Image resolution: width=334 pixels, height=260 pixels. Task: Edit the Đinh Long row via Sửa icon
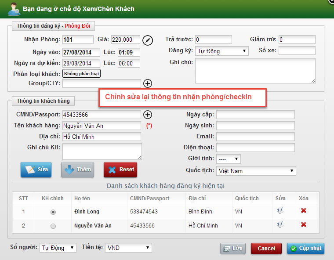[x=280, y=211]
